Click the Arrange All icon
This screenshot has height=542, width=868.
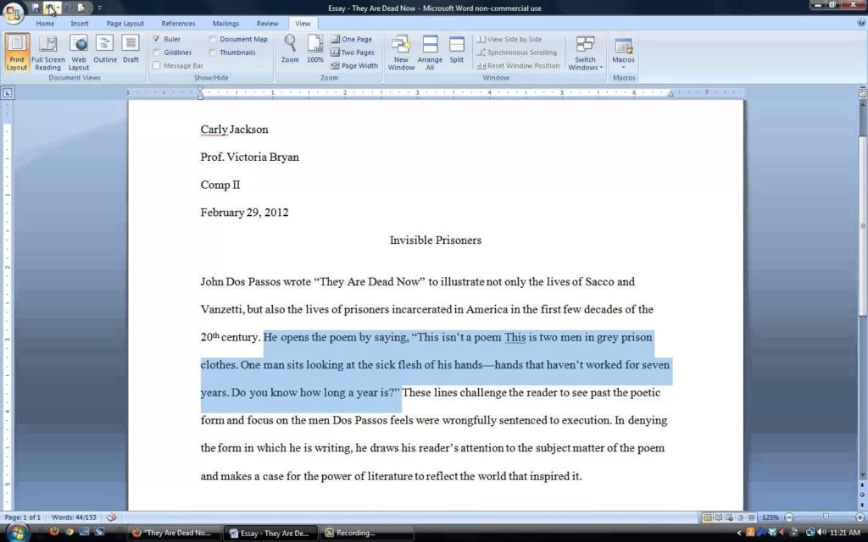point(430,51)
